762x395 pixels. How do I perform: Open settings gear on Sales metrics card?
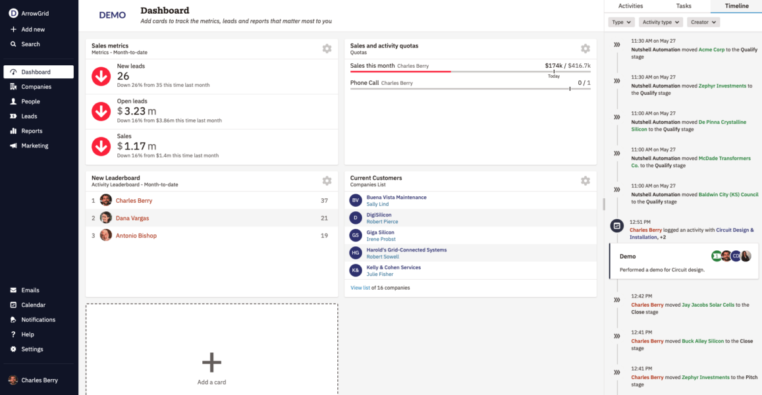(327, 49)
